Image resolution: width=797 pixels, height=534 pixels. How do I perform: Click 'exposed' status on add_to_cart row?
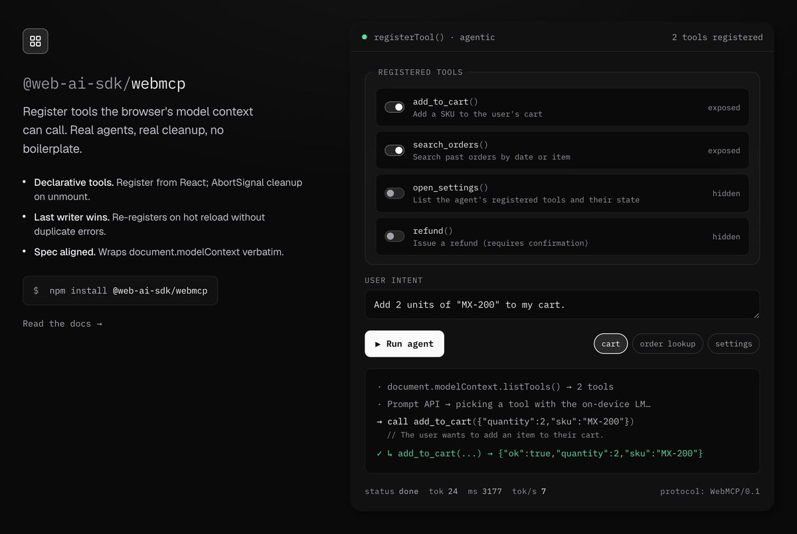point(723,108)
